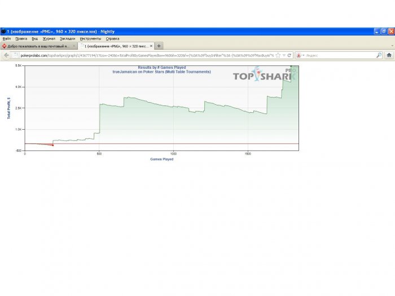
Task: Open the home page via the house icon
Action: [389, 55]
